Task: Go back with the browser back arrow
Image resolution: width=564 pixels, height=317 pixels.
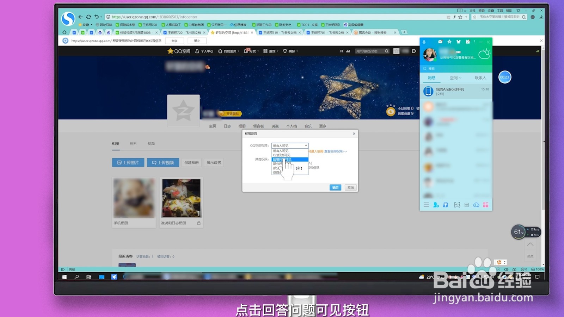Action: pos(80,17)
